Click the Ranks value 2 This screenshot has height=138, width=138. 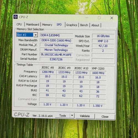[103, 51]
